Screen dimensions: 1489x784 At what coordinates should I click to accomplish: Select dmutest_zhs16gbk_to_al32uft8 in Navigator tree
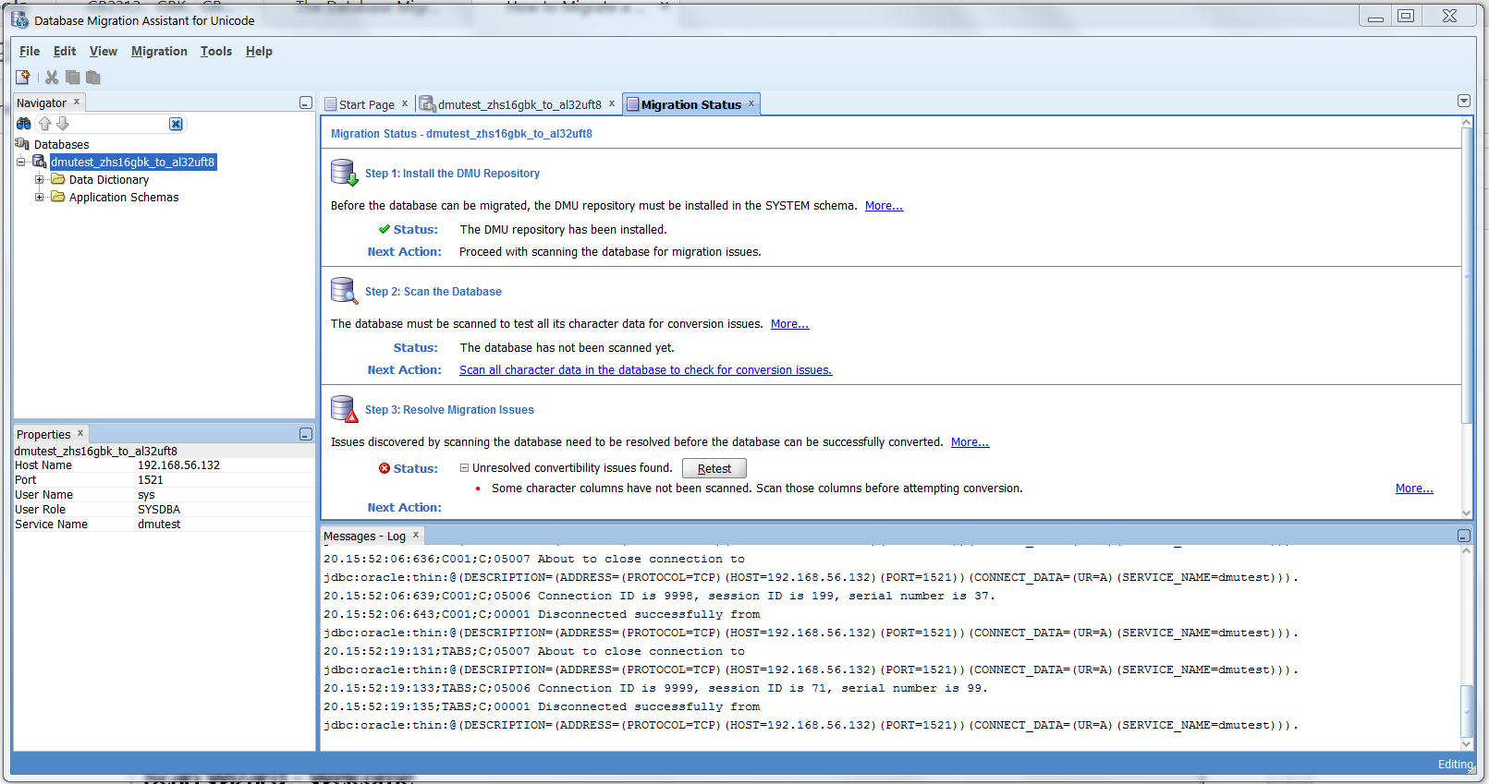pyautogui.click(x=133, y=162)
